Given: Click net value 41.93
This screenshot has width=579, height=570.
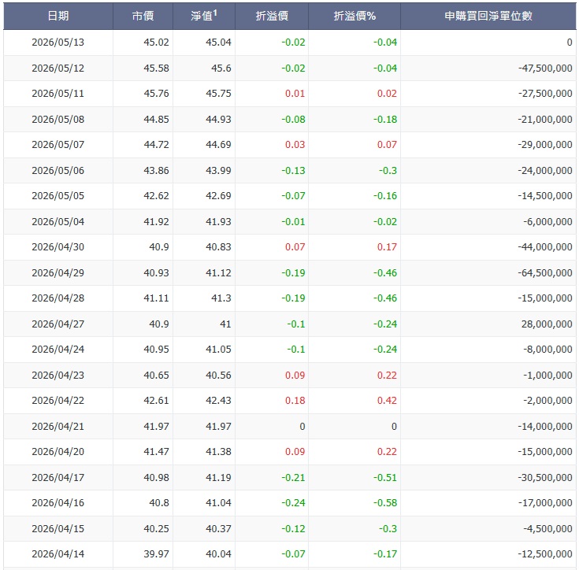Looking at the screenshot, I should tap(218, 222).
